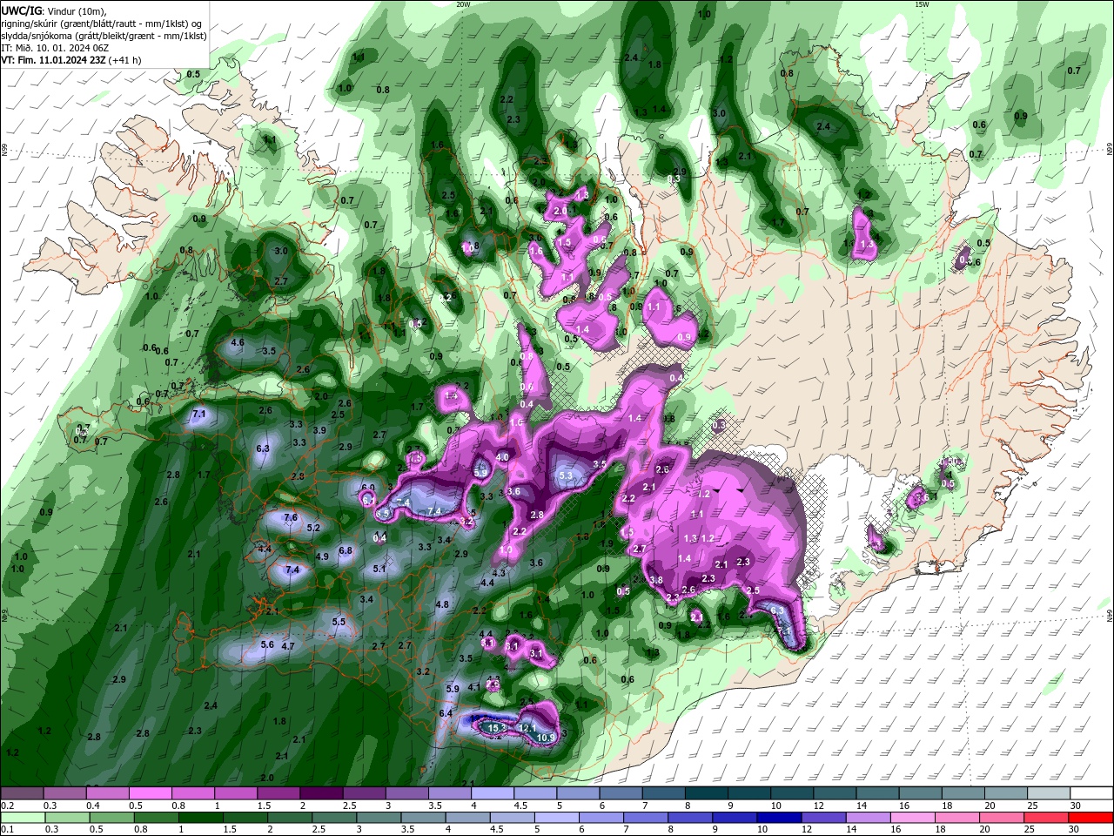Click the 6.8 rainfall value label

[346, 550]
